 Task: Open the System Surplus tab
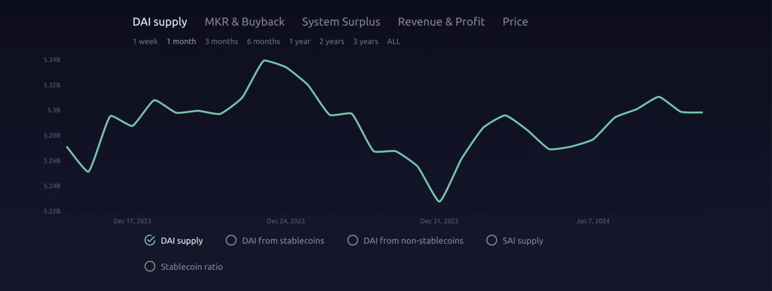click(x=341, y=22)
